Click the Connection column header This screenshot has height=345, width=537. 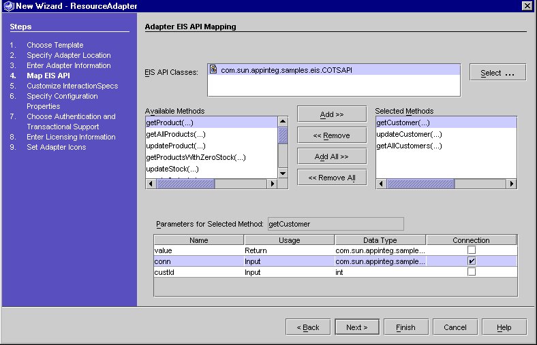[x=472, y=240]
